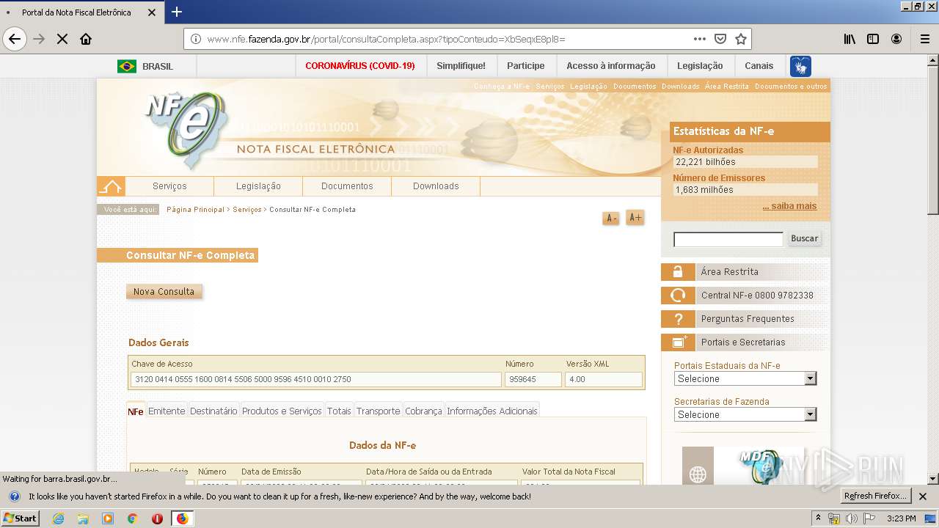Switch to the Produtos e Serviços tab
The width and height of the screenshot is (939, 528).
[x=282, y=411]
